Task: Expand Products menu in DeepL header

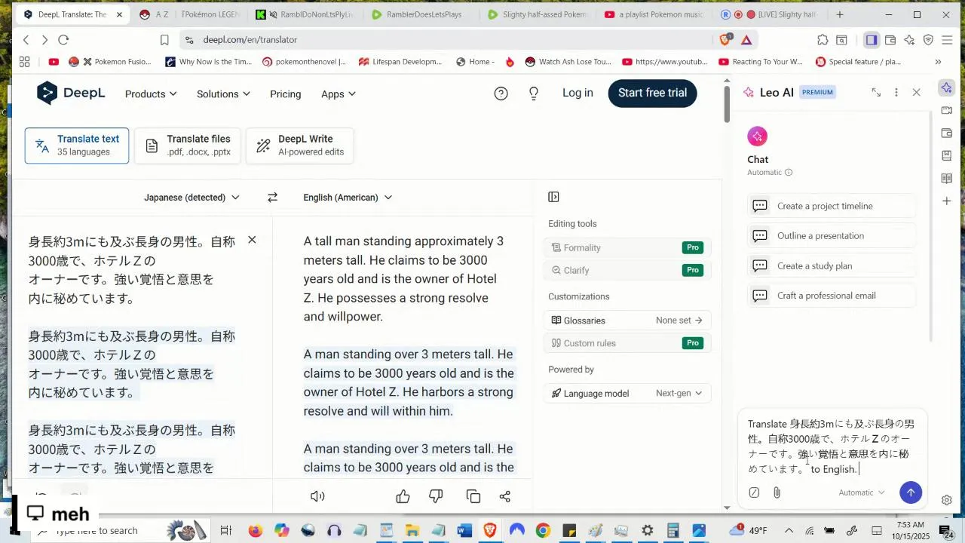Action: coord(151,94)
